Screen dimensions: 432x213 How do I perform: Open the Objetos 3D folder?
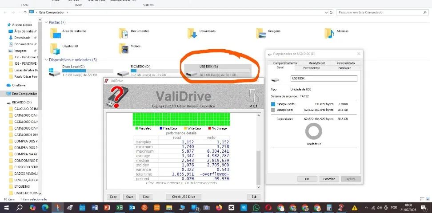pyautogui.click(x=64, y=49)
